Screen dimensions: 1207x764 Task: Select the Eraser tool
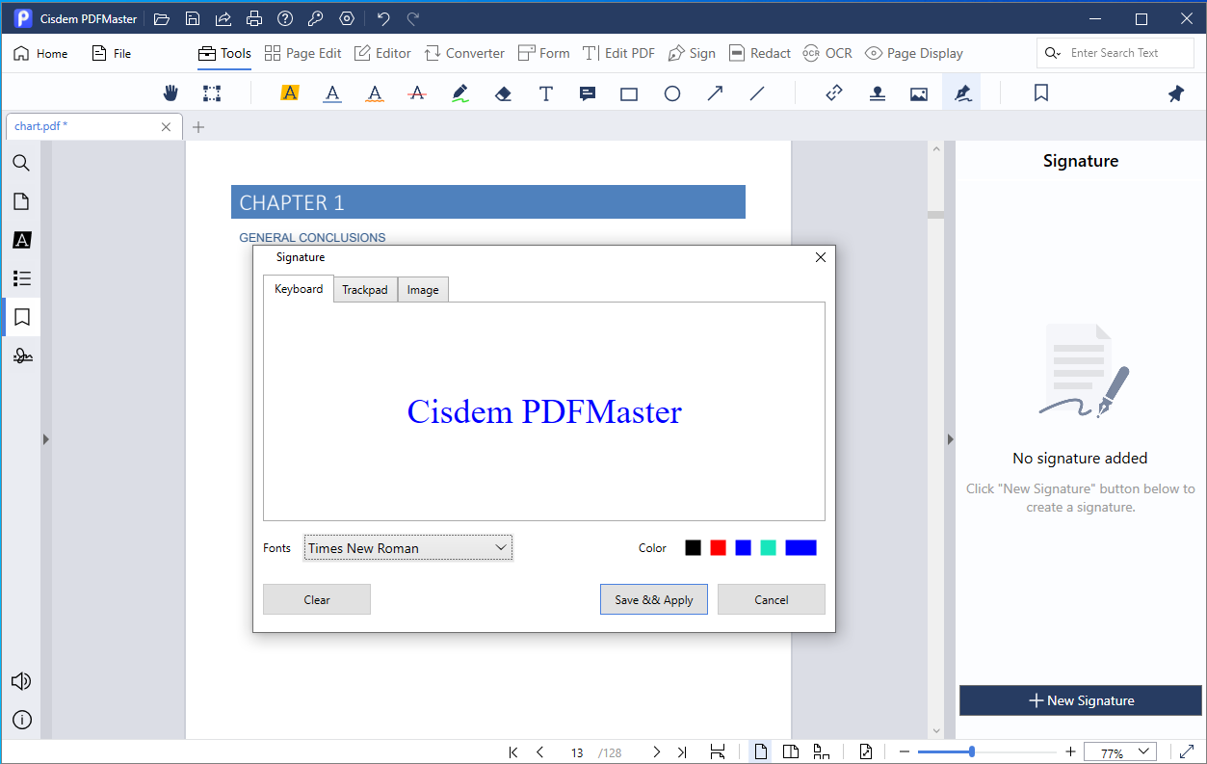[x=503, y=93]
